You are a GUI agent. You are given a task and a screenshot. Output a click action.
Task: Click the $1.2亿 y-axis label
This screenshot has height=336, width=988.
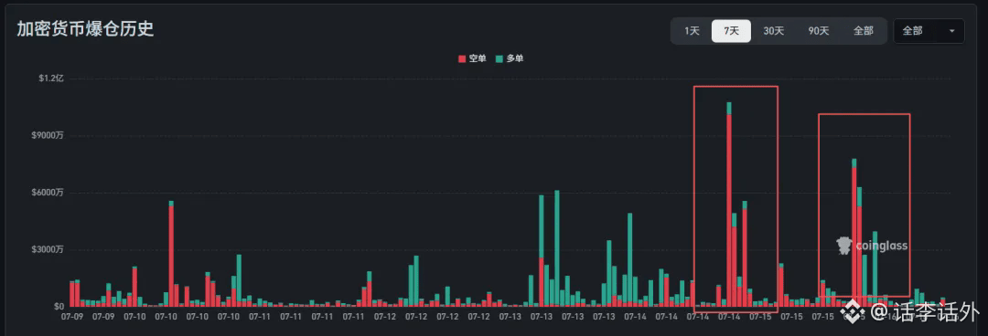coord(51,79)
